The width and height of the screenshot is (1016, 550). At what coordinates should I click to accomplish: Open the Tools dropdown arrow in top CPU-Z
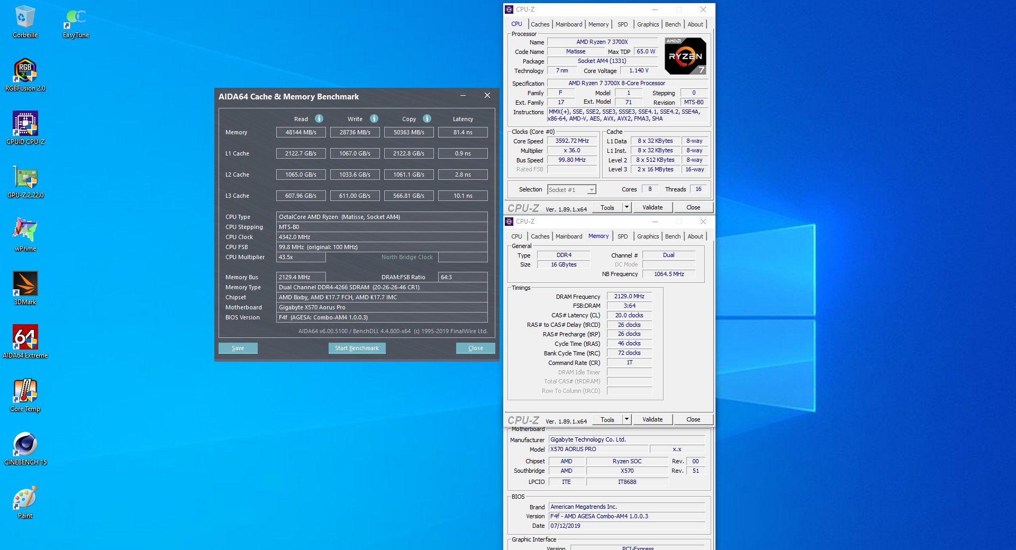627,207
